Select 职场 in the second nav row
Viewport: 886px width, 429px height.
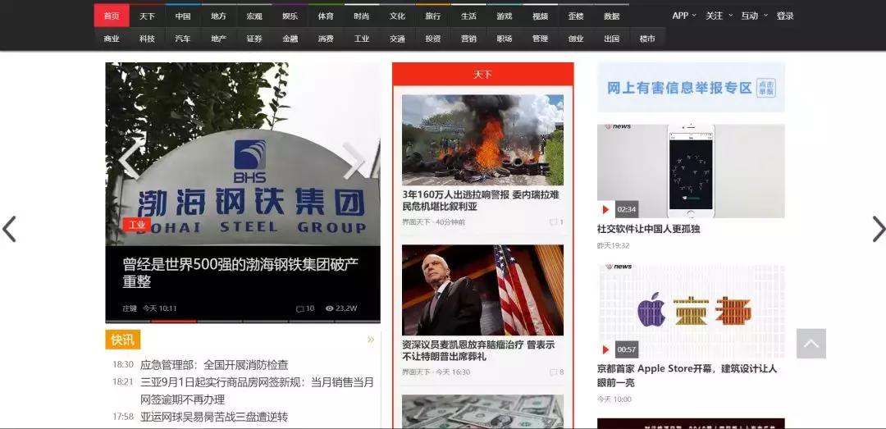tap(505, 39)
